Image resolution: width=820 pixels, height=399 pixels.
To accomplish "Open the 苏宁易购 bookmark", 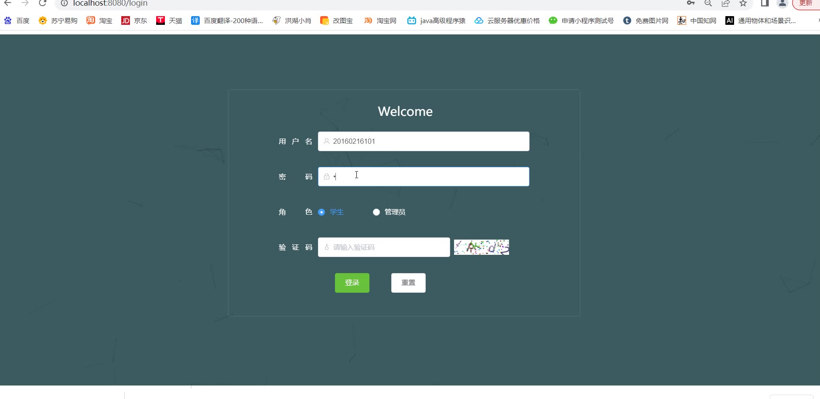I will coord(58,20).
